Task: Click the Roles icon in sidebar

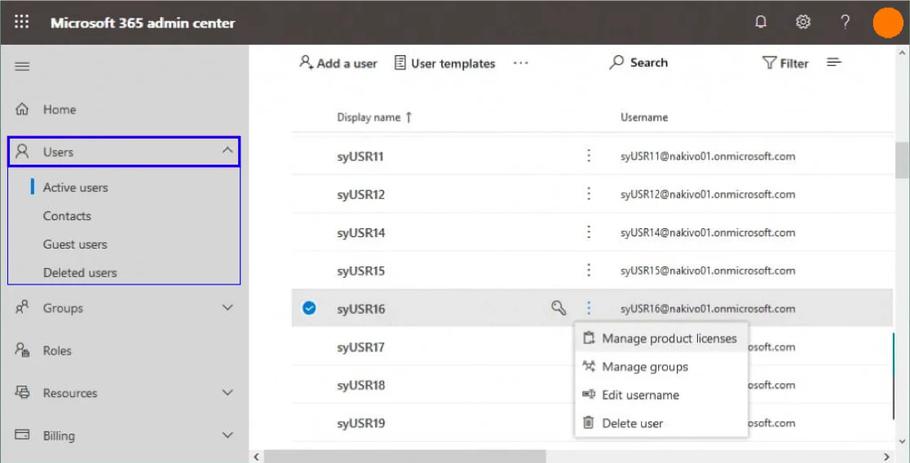Action: [22, 350]
